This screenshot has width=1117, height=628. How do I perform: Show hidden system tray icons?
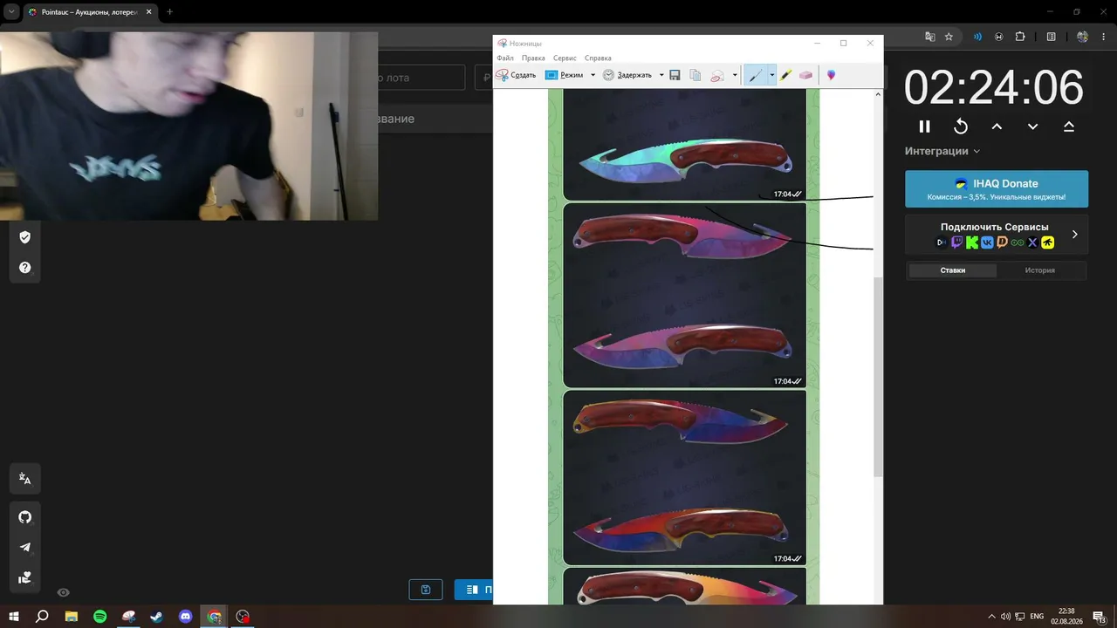click(x=990, y=617)
